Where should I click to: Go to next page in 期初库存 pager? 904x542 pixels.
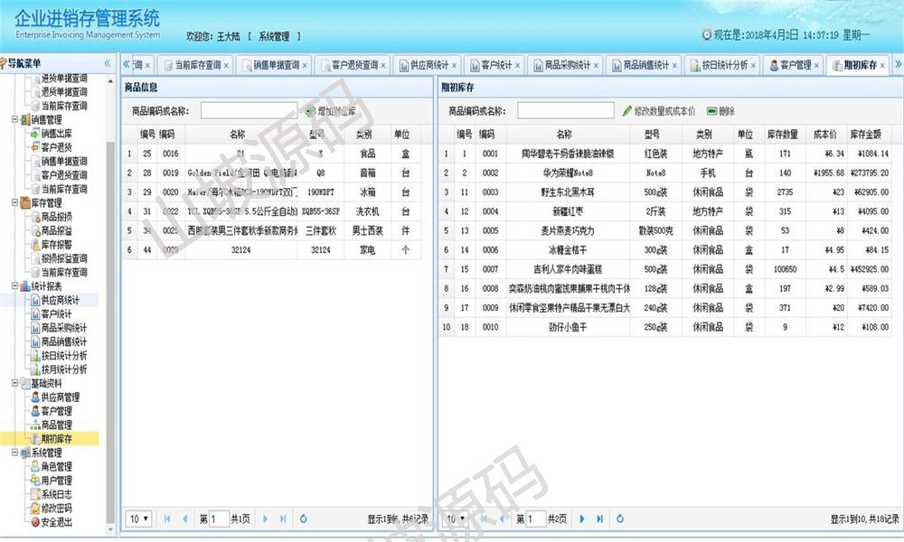tap(580, 519)
